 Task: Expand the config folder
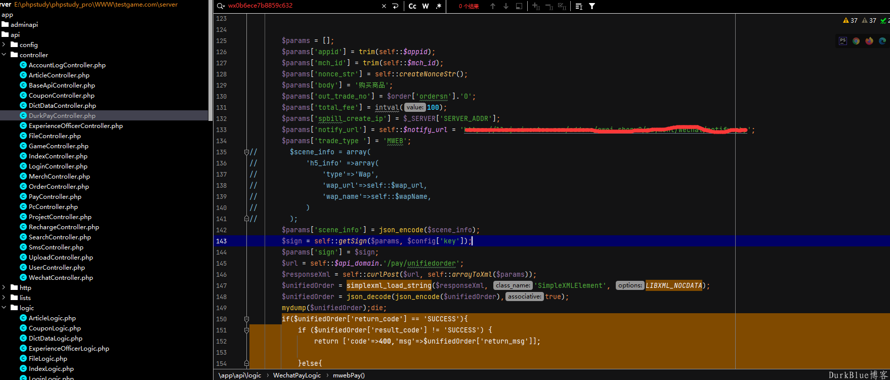pyautogui.click(x=4, y=45)
